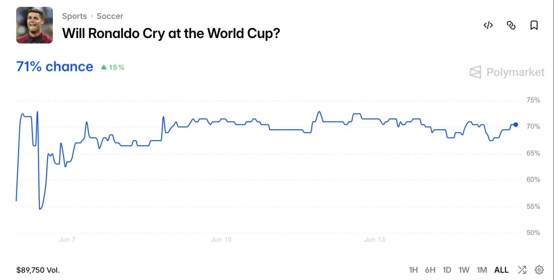Image resolution: width=554 pixels, height=280 pixels.
Task: Switch chart to 1D range
Action: (x=447, y=270)
